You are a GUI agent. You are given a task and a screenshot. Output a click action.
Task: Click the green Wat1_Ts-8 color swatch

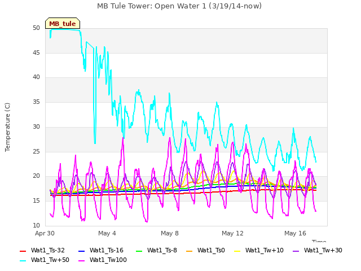(x=139, y=251)
